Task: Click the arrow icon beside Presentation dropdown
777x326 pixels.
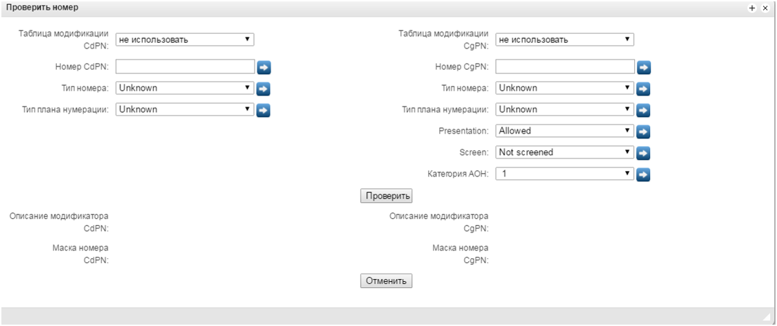Action: [x=644, y=132]
